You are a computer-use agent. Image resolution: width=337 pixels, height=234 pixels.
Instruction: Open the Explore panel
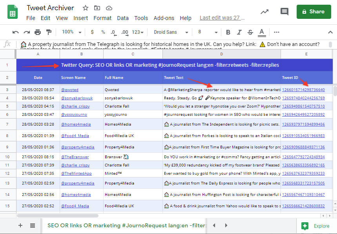point(315,226)
